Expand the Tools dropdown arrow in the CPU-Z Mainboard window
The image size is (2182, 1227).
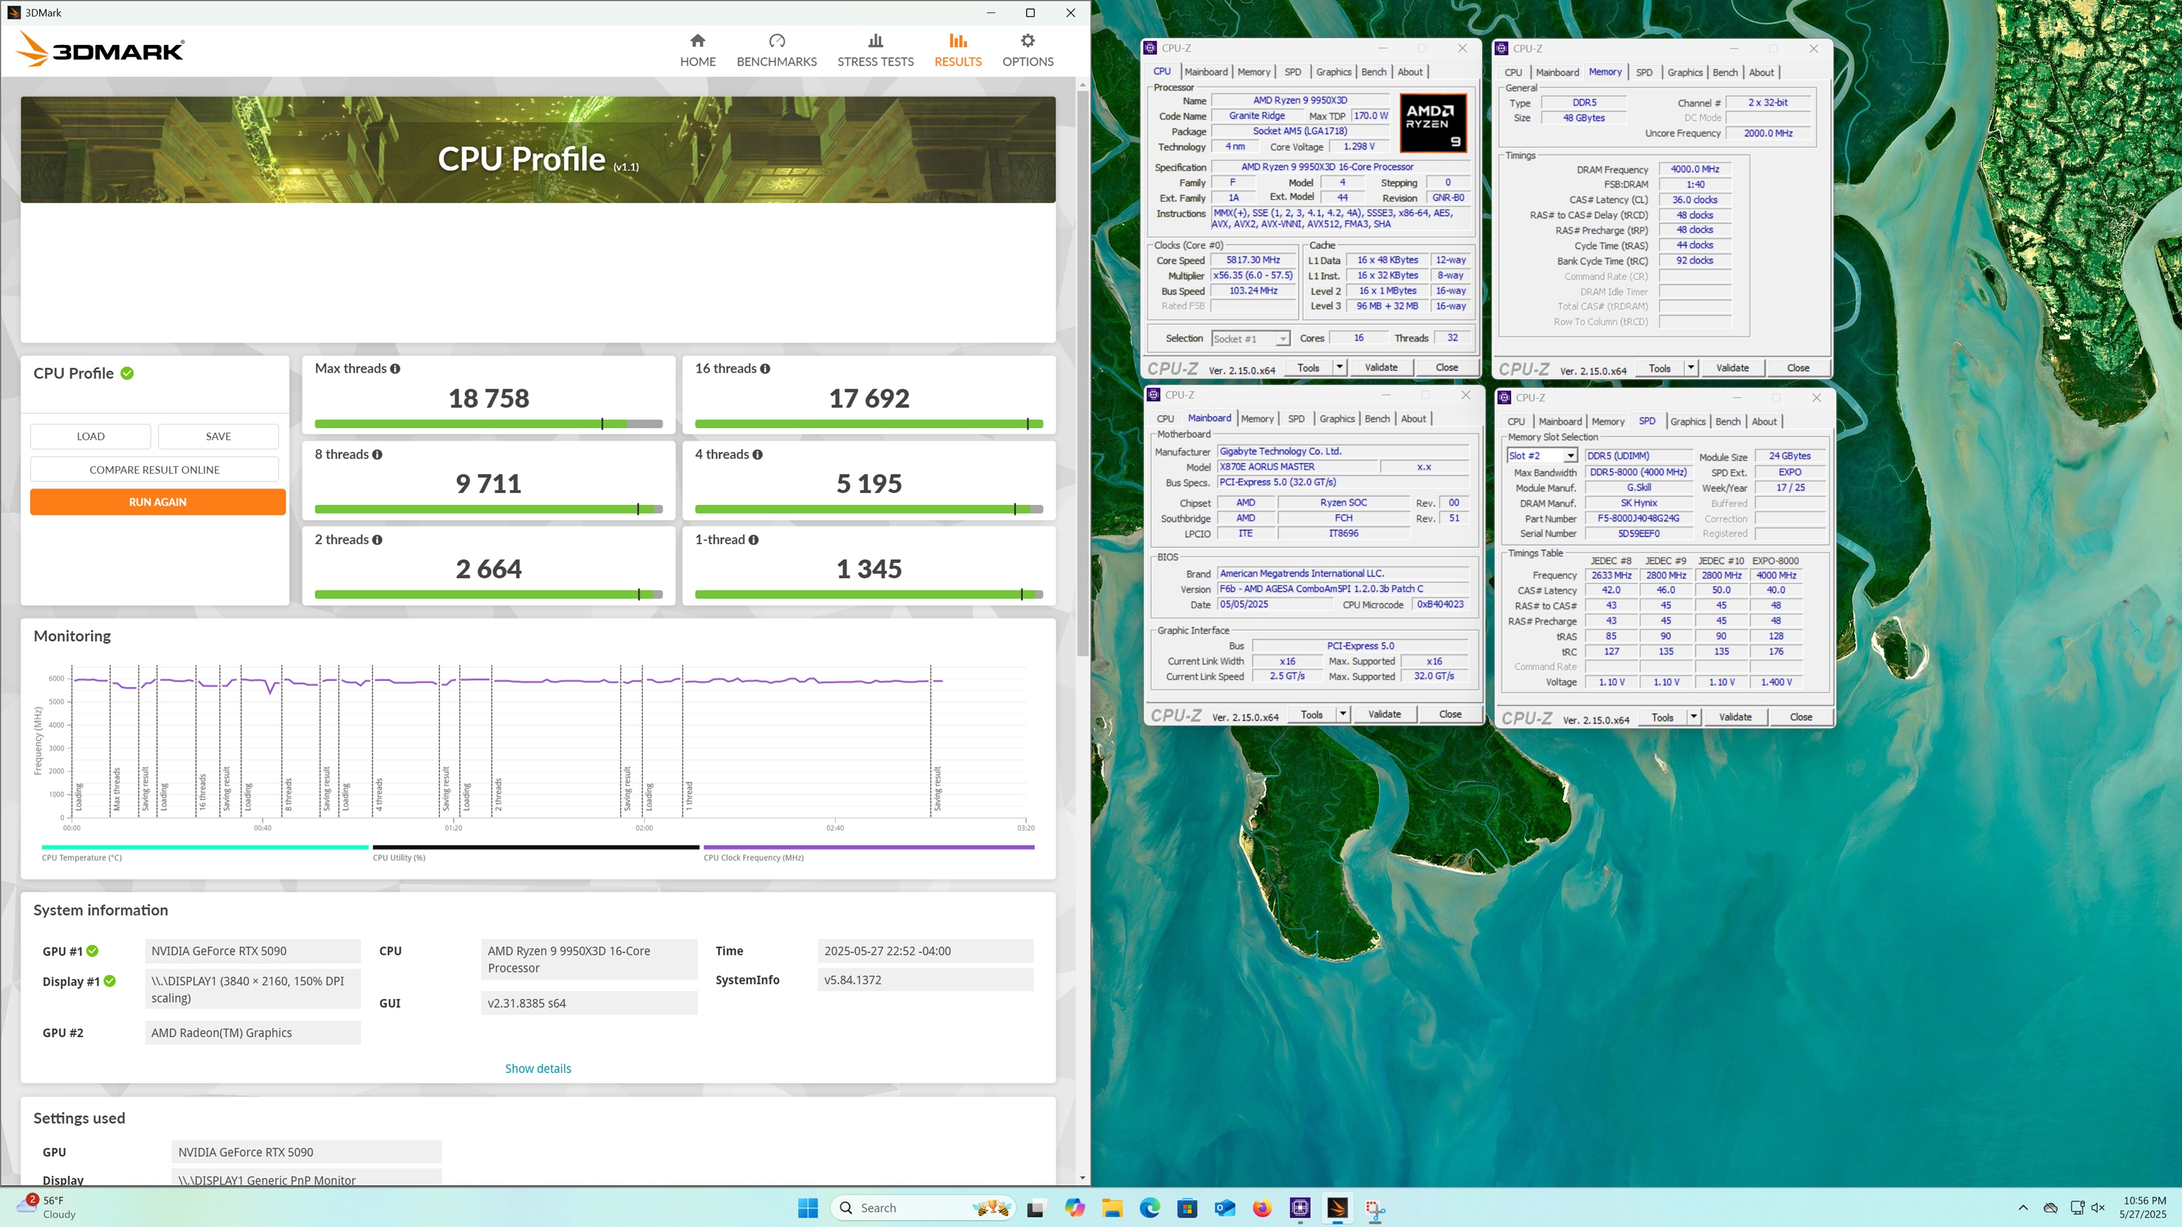pos(1342,715)
